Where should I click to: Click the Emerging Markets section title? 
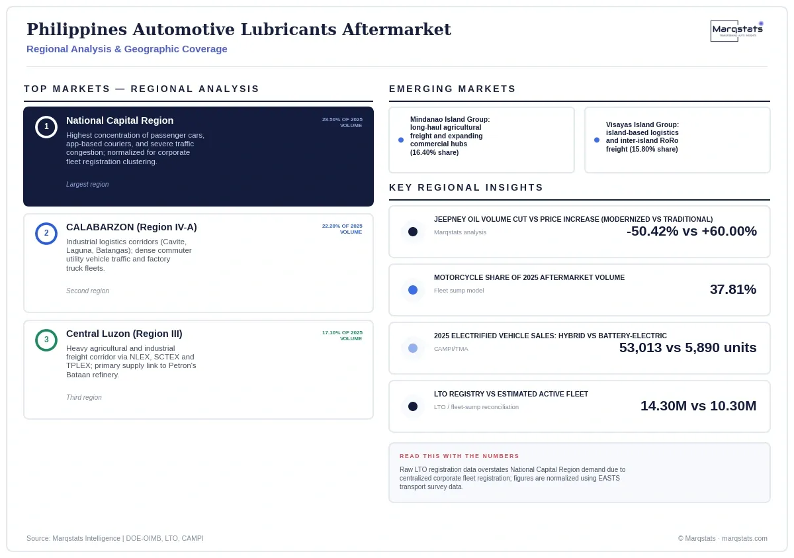click(x=453, y=89)
